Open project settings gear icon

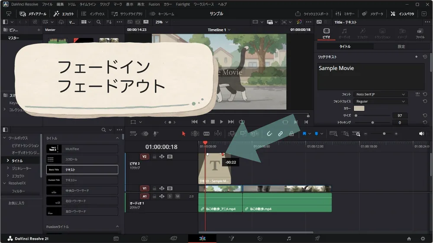pos(423,239)
